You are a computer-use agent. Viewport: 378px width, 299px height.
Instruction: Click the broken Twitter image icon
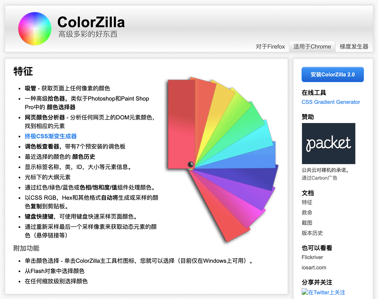(x=305, y=292)
